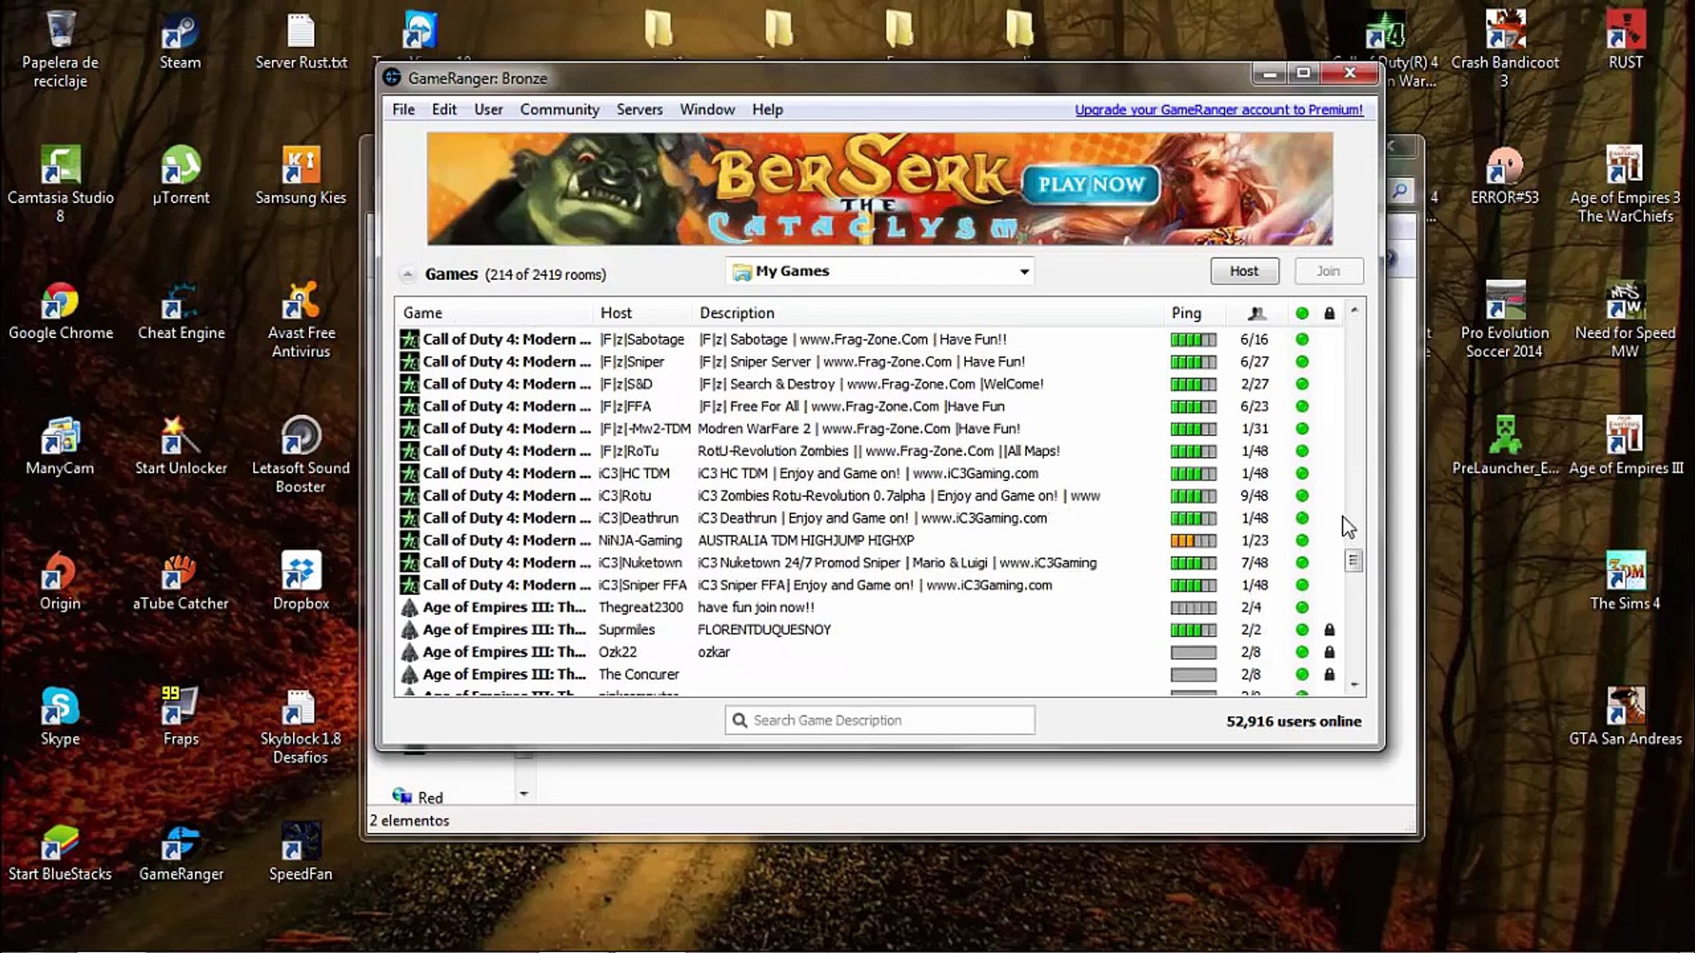Select the NiNJA-Gaming room's orange ping bar
Viewport: 1695px width, 953px height.
(1193, 541)
